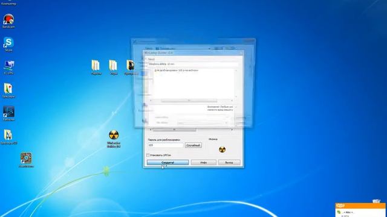The width and height of the screenshot is (387, 217).
Task: Click the single-line title text field
Action: pos(193,64)
